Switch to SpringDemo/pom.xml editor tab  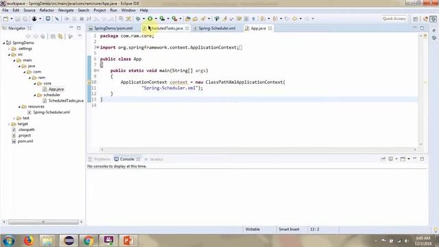coord(113,28)
